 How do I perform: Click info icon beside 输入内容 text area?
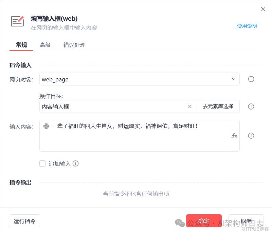[251, 136]
